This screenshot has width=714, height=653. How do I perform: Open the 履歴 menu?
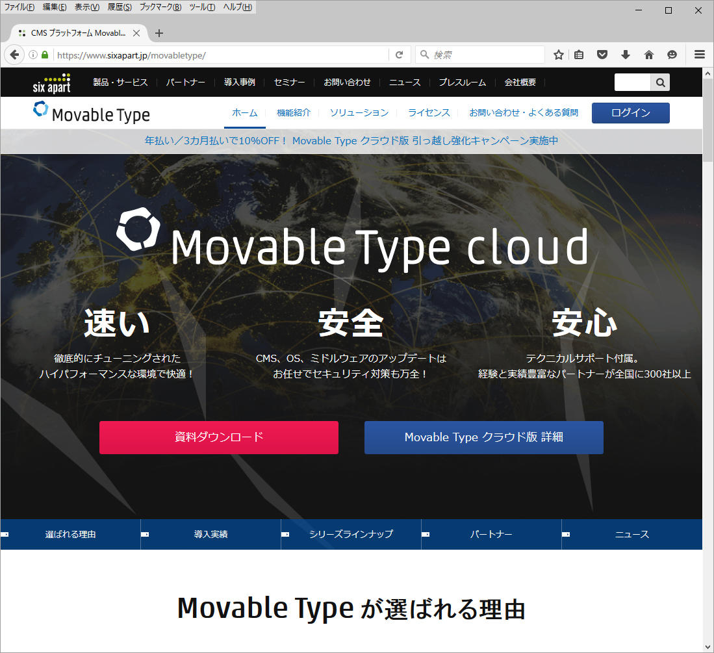pos(120,7)
